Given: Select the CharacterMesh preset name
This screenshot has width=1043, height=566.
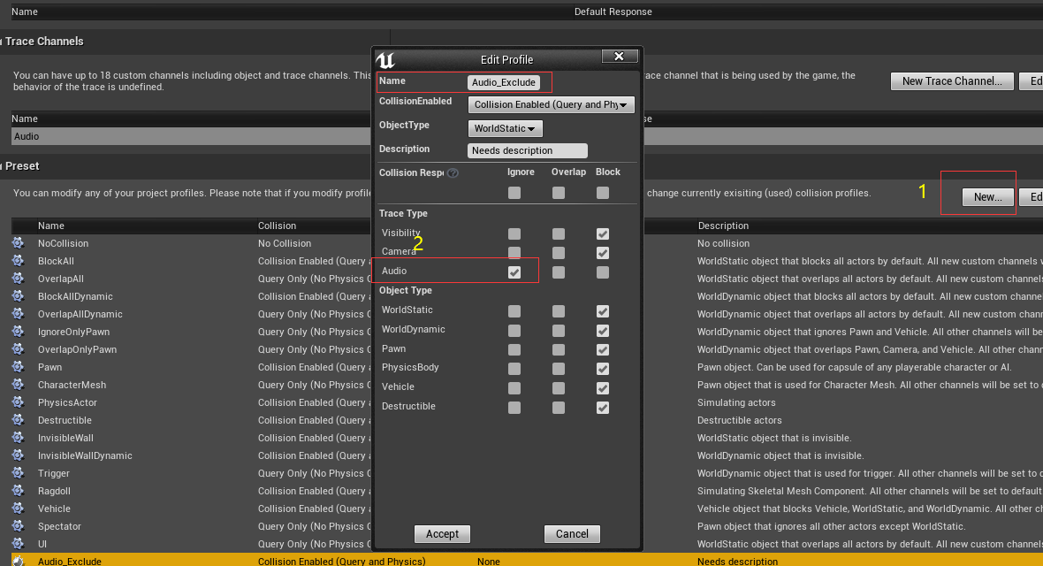Looking at the screenshot, I should [x=72, y=384].
